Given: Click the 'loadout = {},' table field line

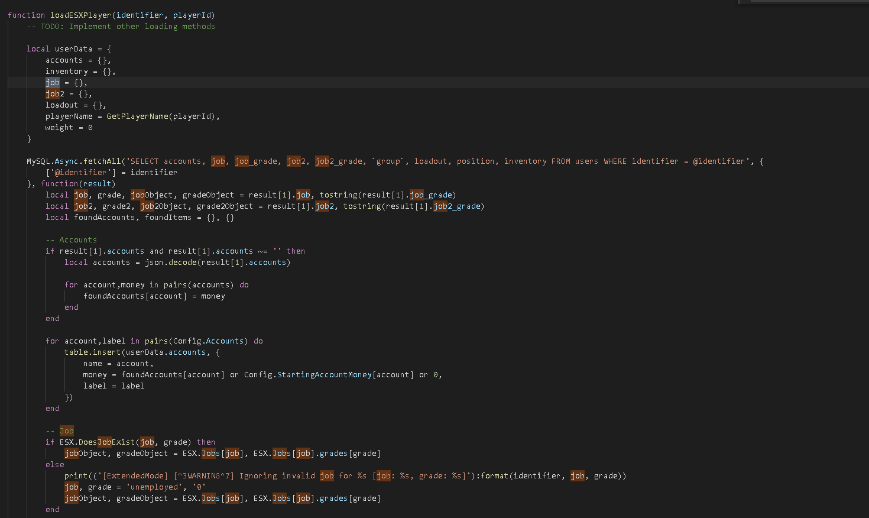Looking at the screenshot, I should point(76,105).
